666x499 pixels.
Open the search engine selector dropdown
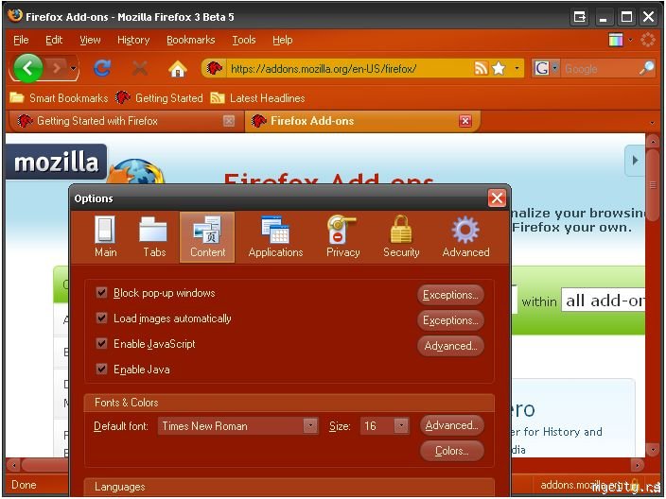pyautogui.click(x=546, y=68)
